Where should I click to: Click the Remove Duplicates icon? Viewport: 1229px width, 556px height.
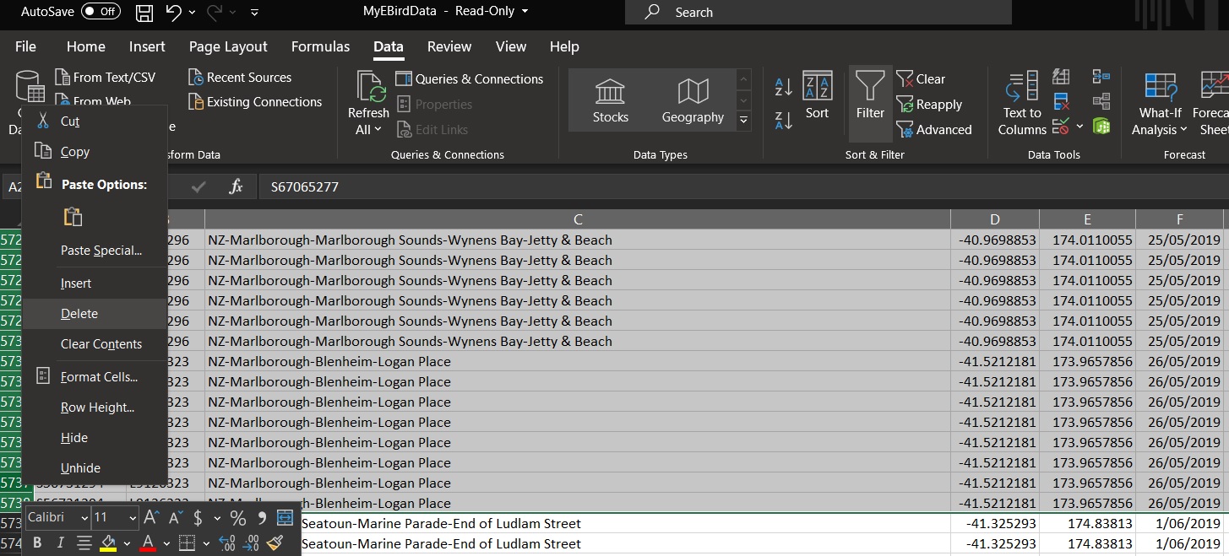coord(1062,102)
